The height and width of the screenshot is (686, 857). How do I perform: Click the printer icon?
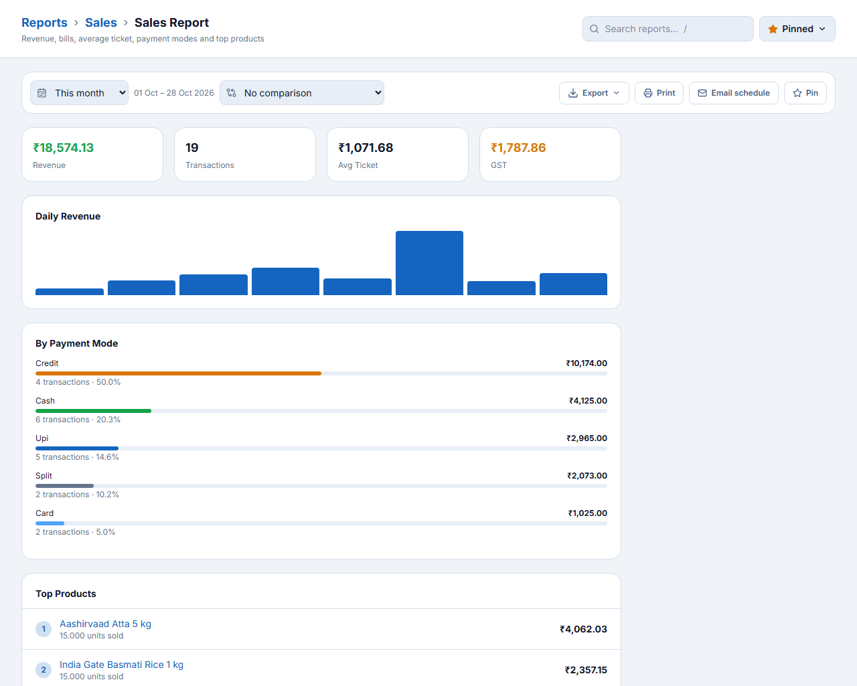[648, 93]
